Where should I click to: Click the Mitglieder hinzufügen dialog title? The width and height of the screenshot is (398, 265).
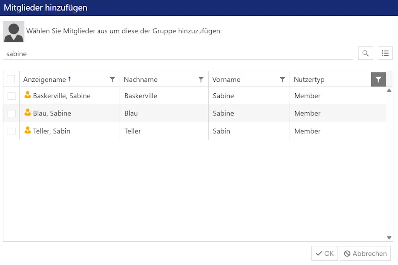[x=46, y=8]
